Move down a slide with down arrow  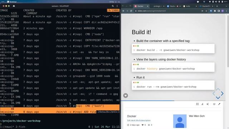(218, 97)
